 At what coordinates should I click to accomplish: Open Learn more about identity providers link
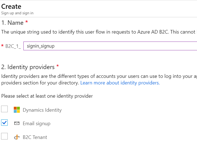tap(120, 83)
